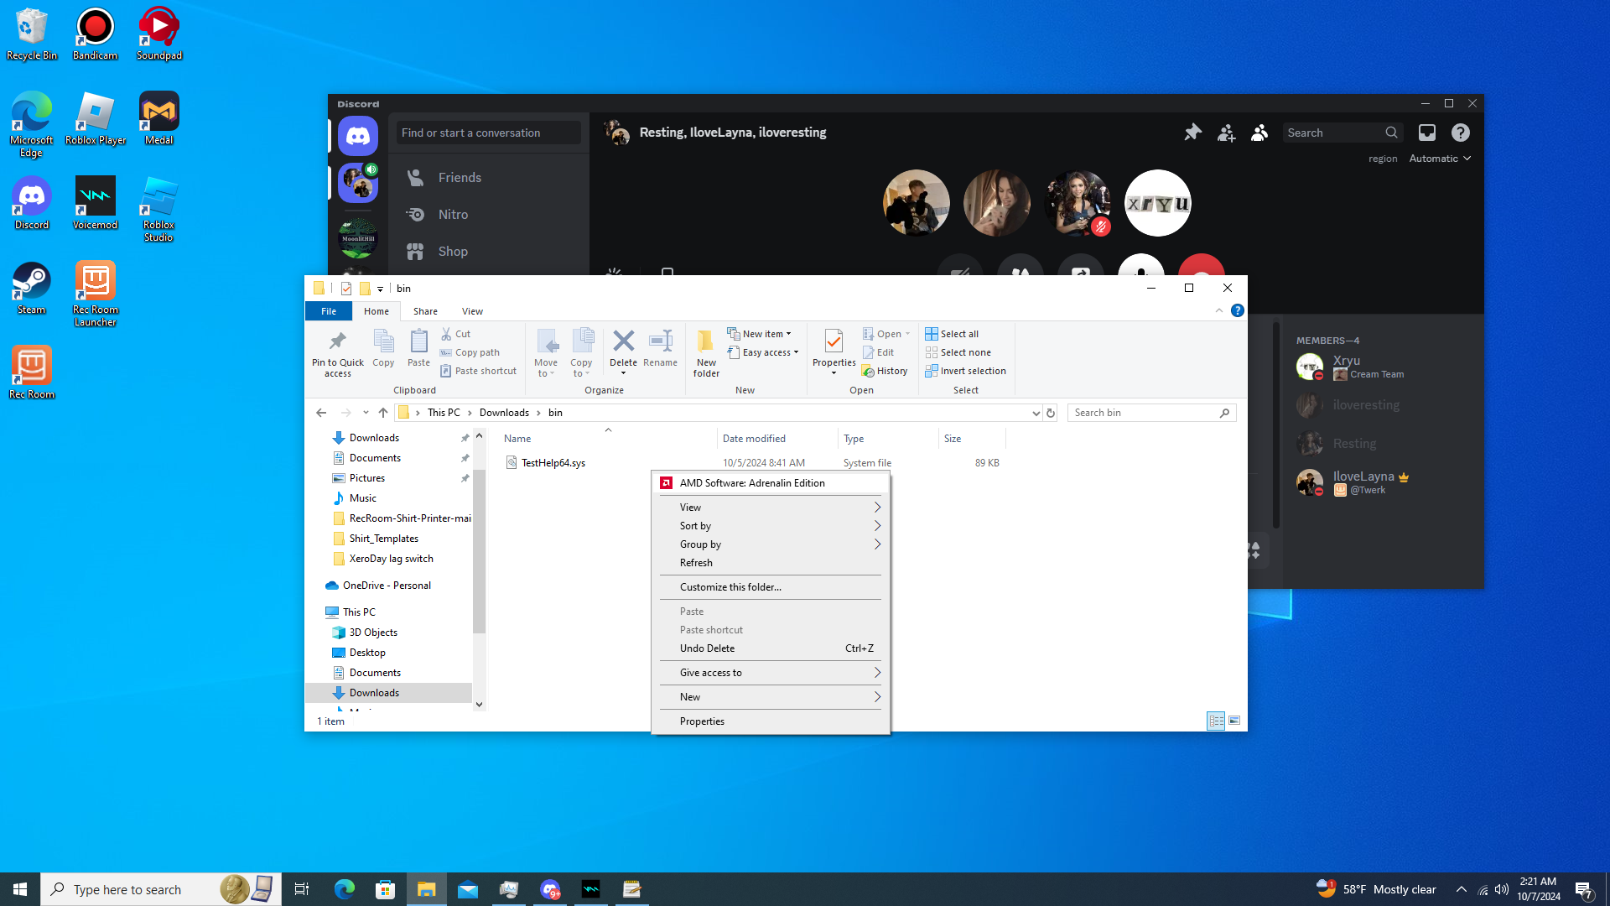Click Delete icon in Explorer ribbon

pyautogui.click(x=623, y=341)
